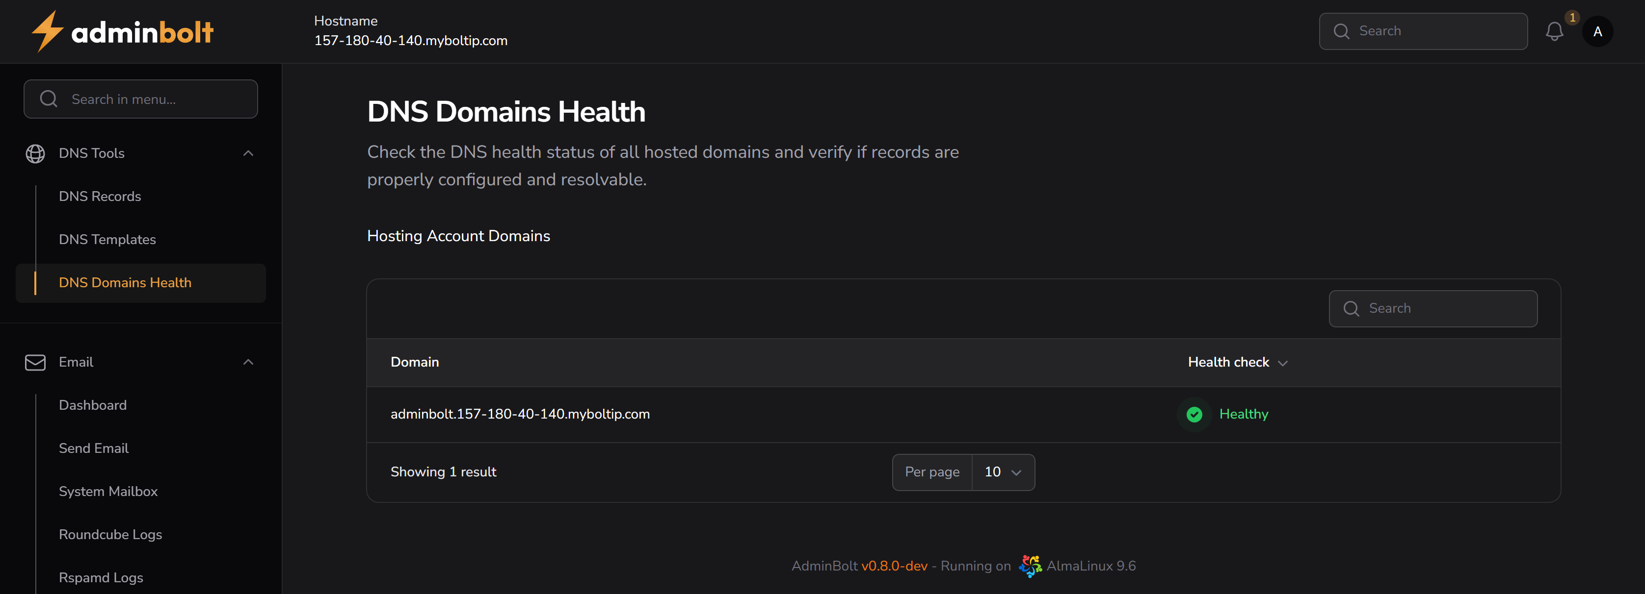Navigate to Roundcube Logs
1645x594 pixels.
coord(110,535)
